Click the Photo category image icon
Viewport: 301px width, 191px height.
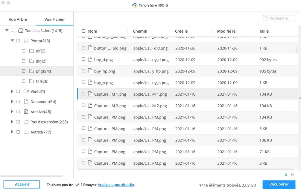pos(26,41)
